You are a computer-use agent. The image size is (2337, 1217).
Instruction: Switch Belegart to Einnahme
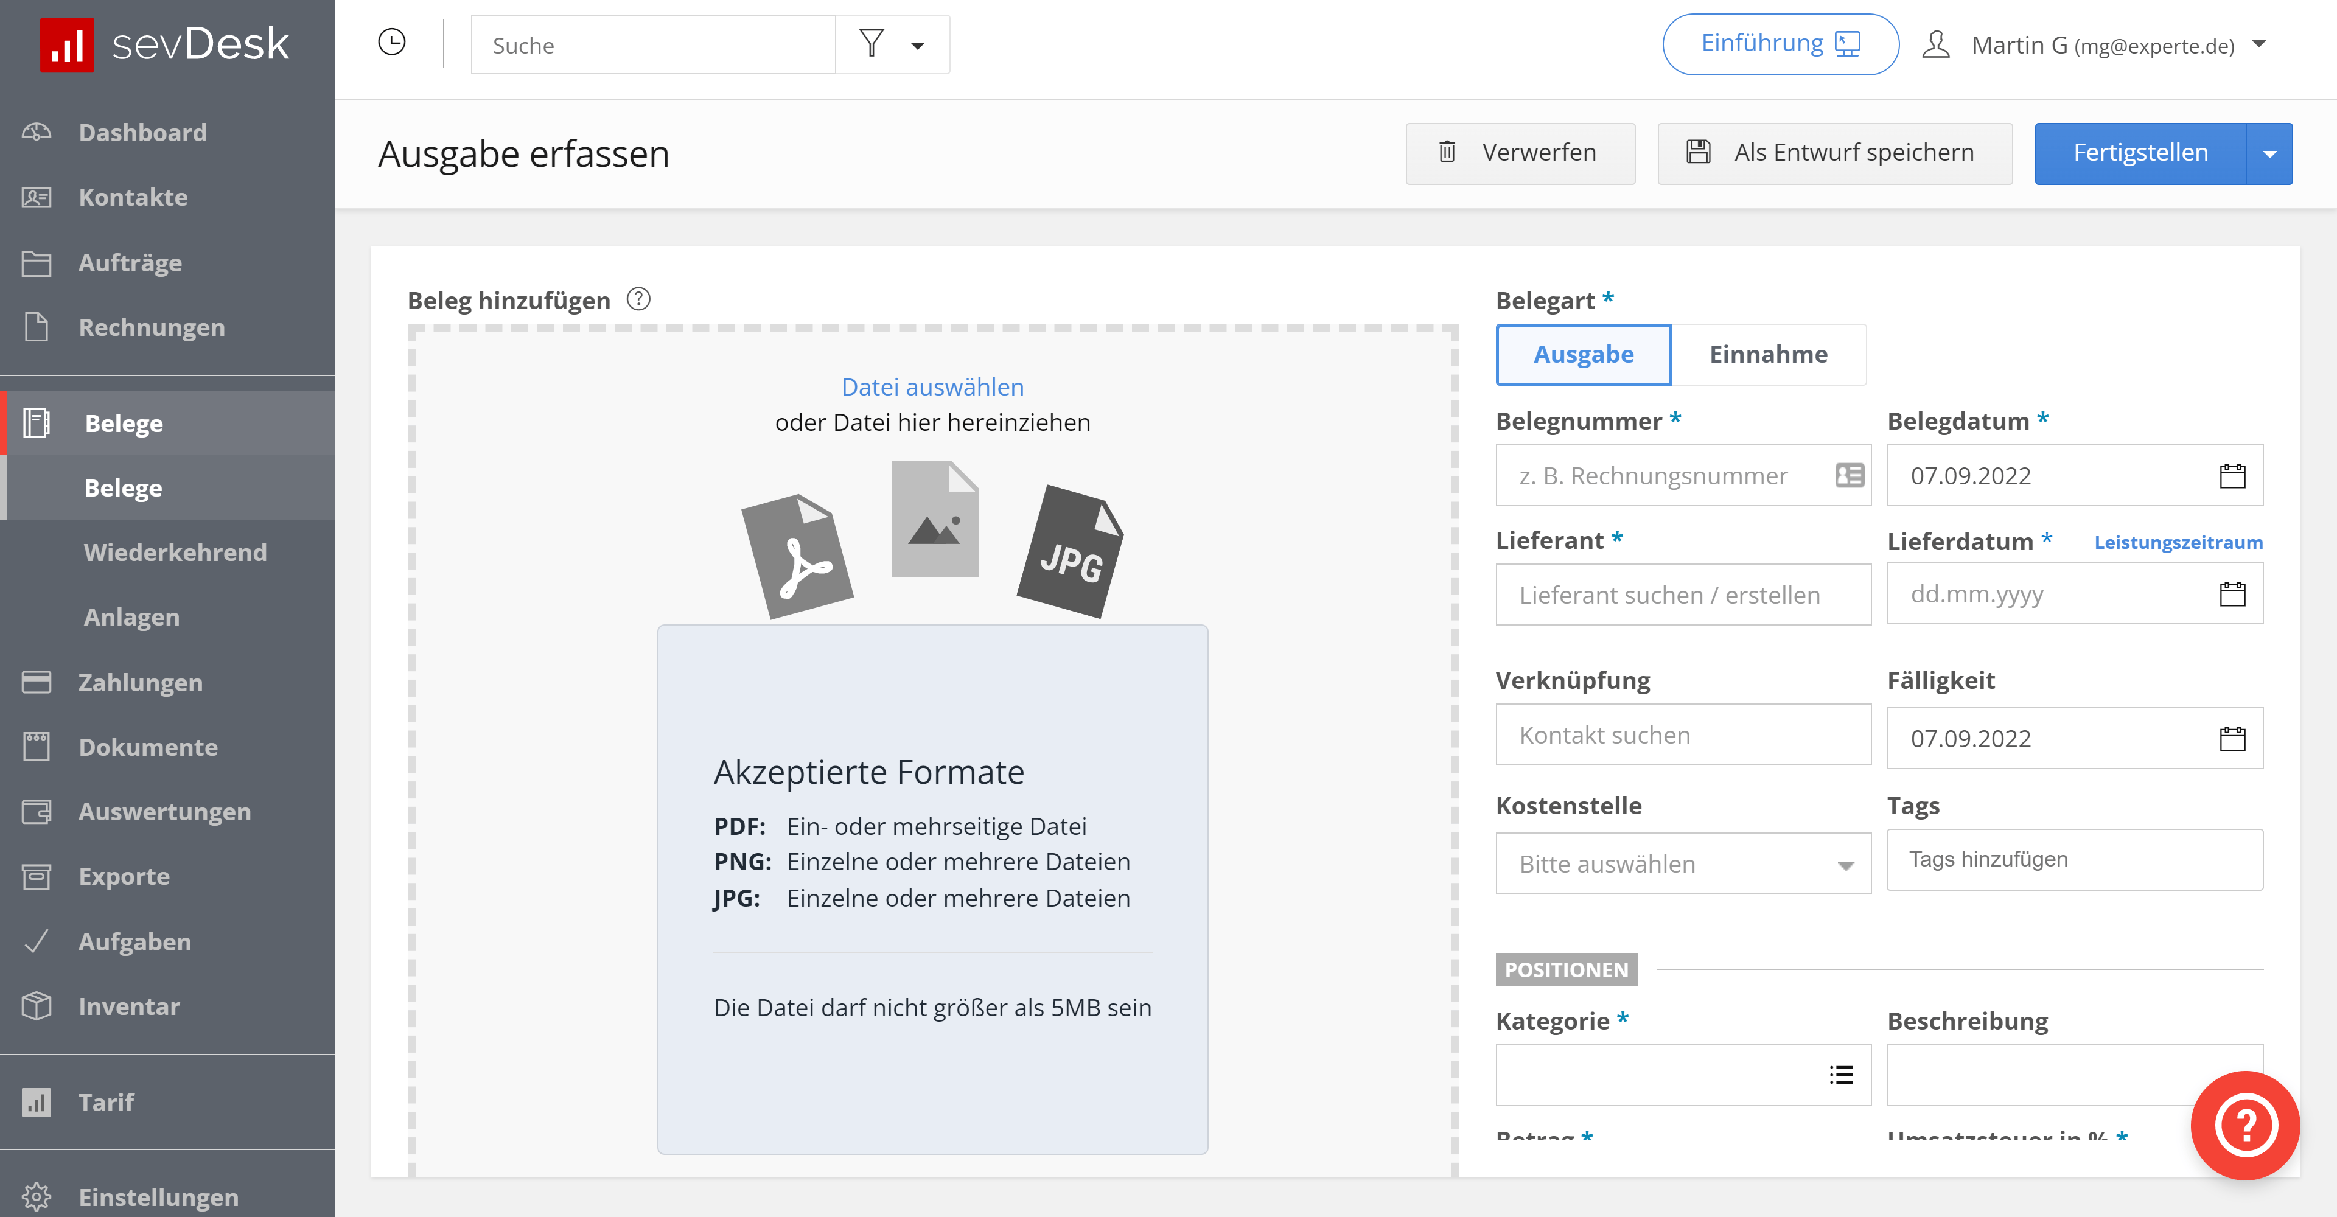[x=1768, y=355]
